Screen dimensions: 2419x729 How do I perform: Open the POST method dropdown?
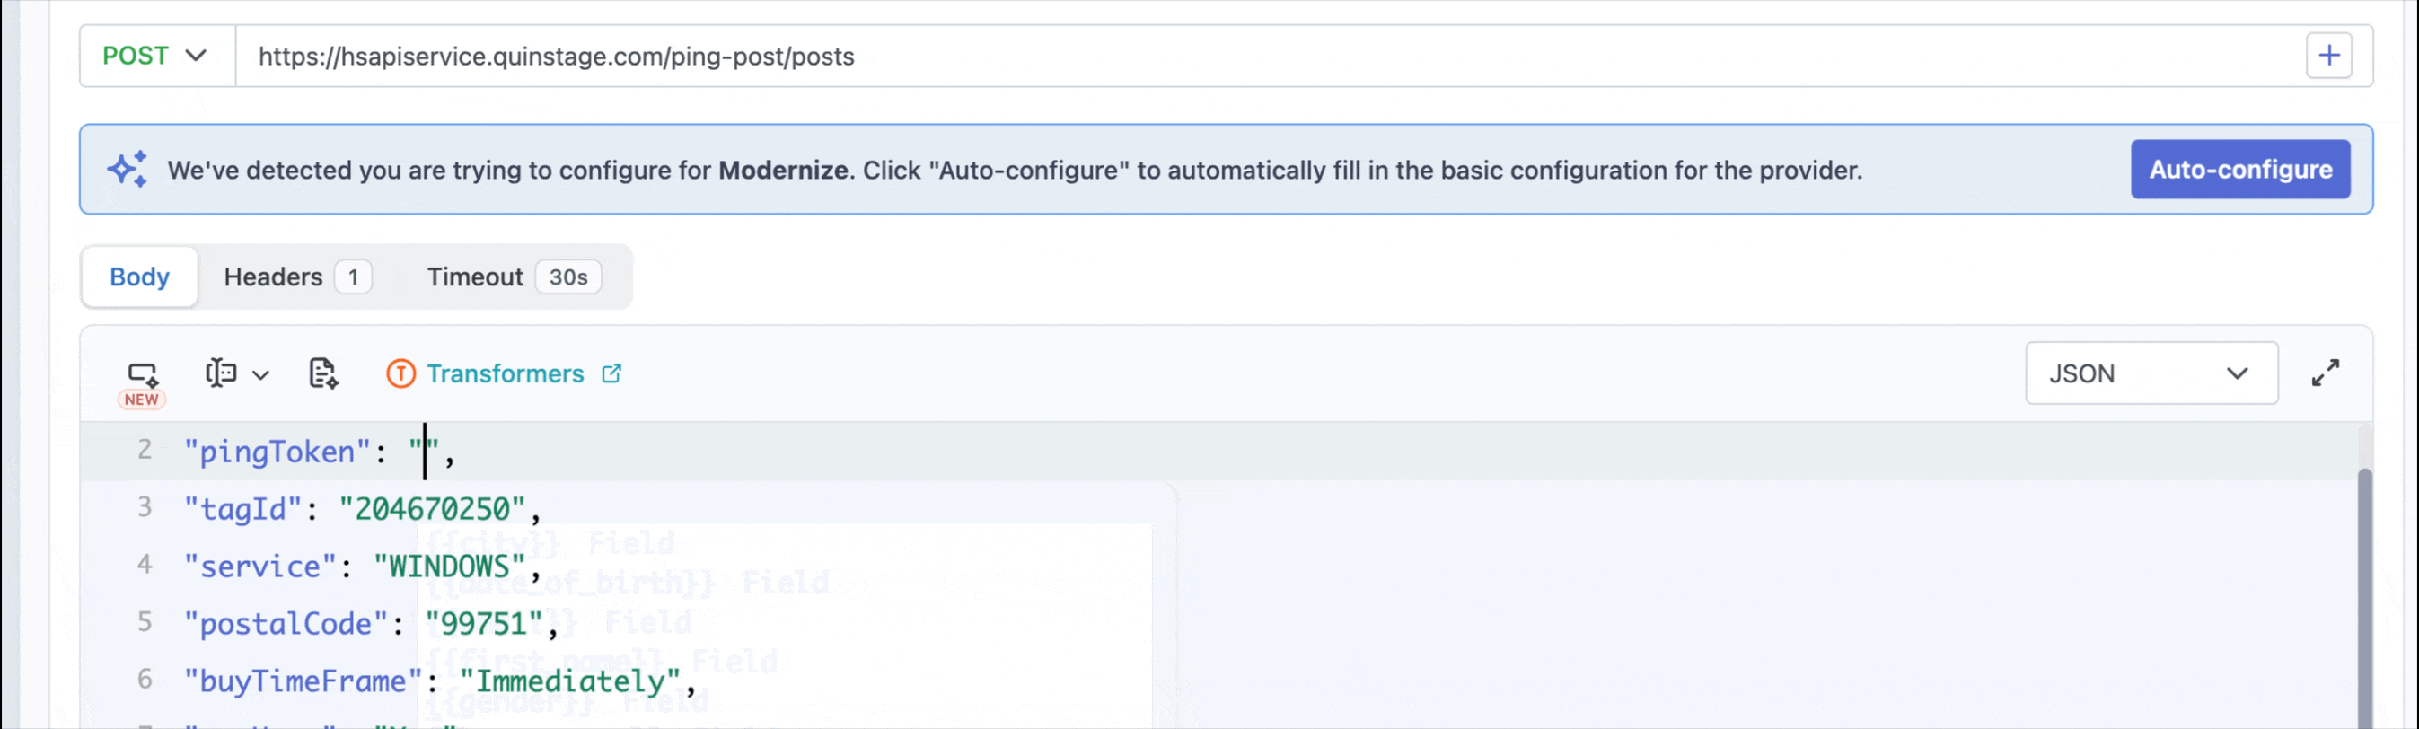tap(156, 57)
